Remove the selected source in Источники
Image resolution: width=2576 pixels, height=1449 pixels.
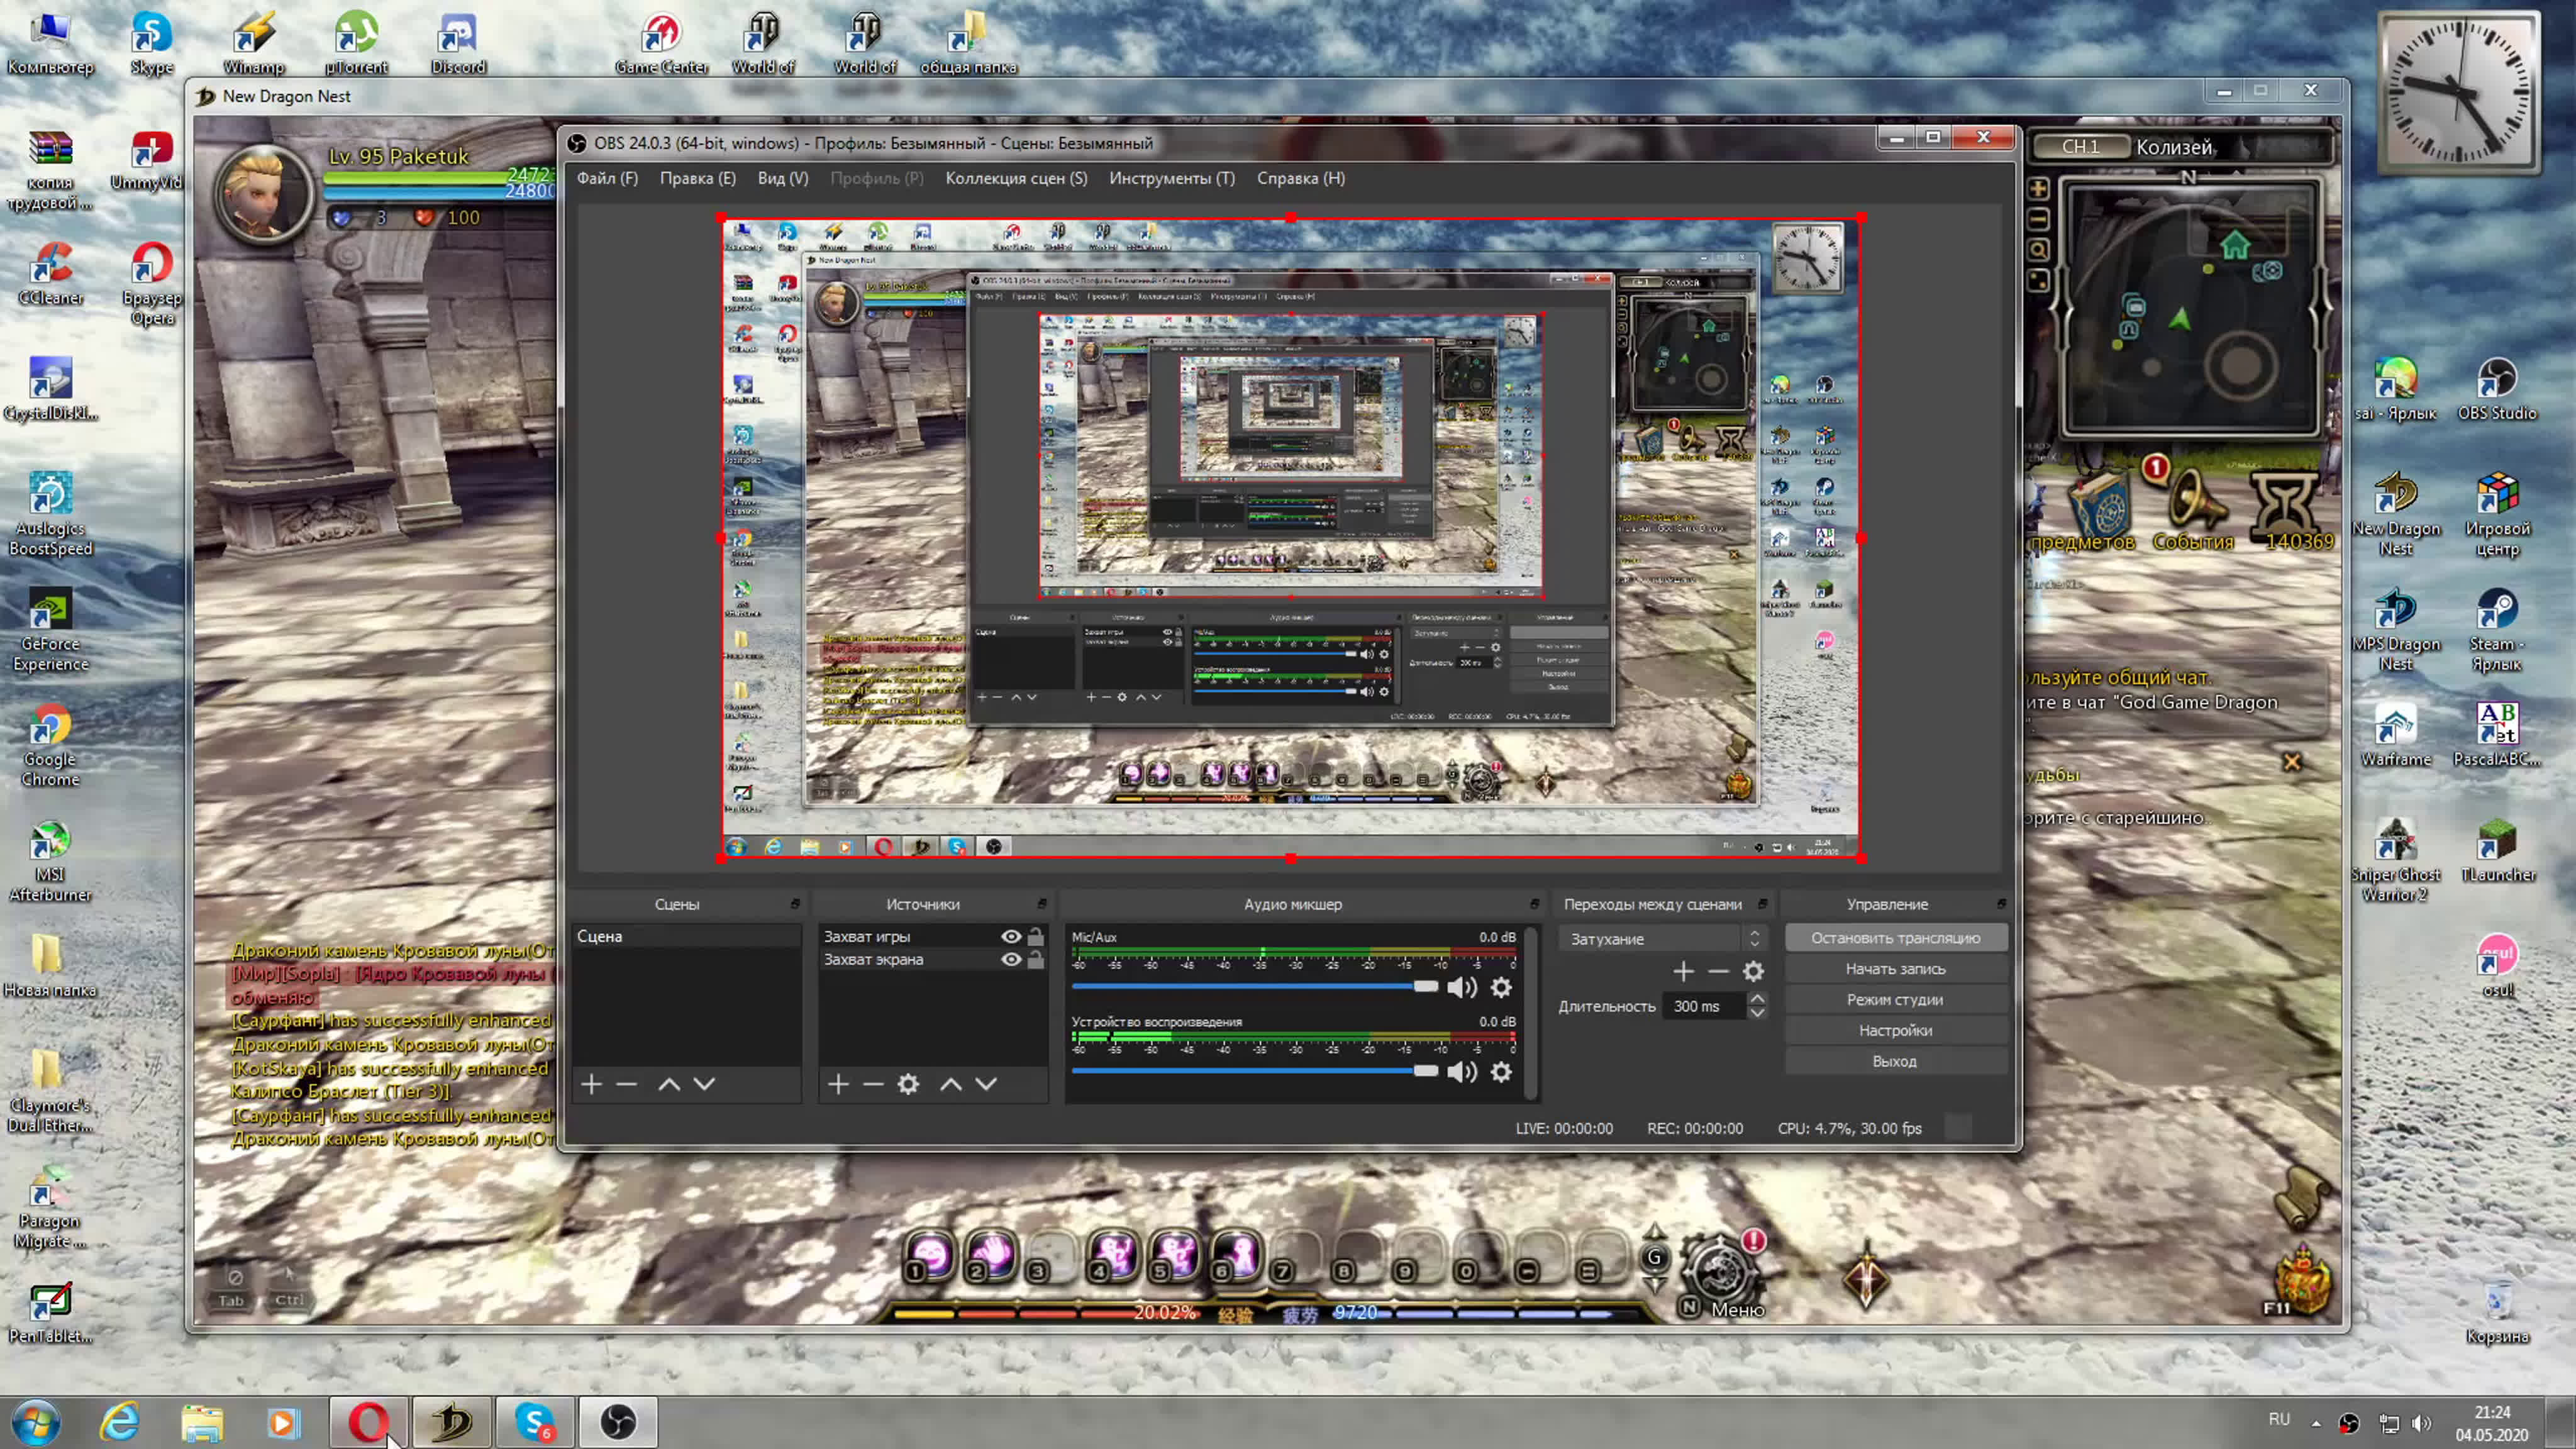click(x=873, y=1084)
